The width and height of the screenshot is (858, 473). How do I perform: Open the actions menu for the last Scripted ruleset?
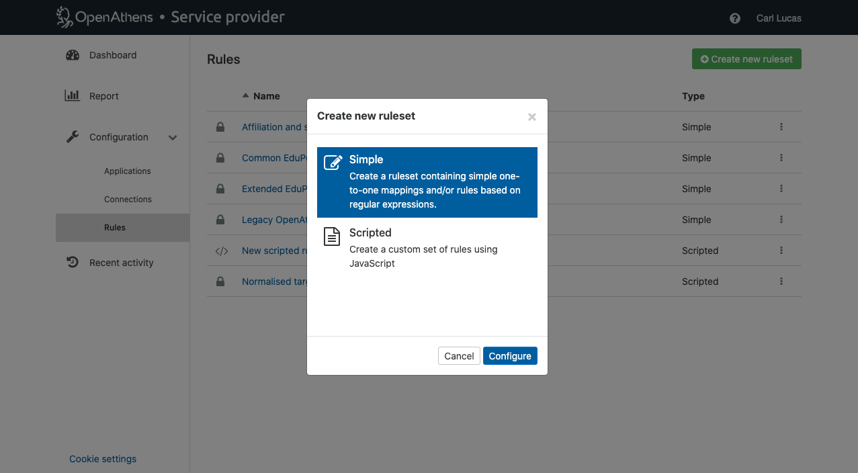point(781,282)
